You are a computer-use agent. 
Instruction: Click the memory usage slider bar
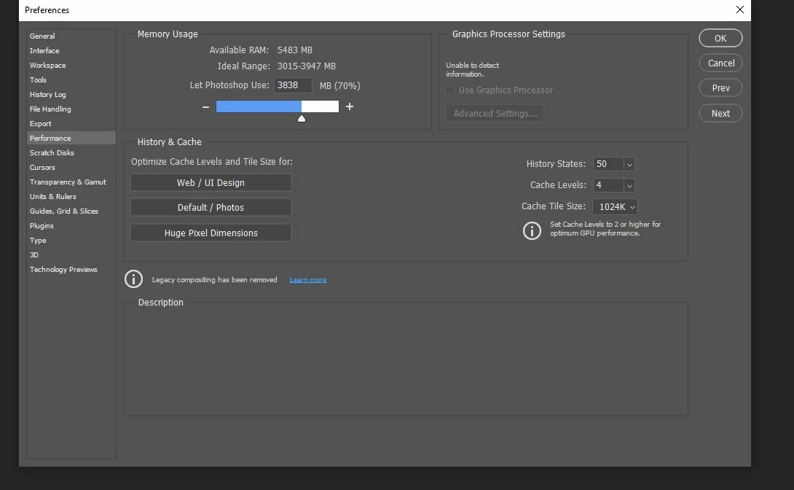(x=277, y=106)
